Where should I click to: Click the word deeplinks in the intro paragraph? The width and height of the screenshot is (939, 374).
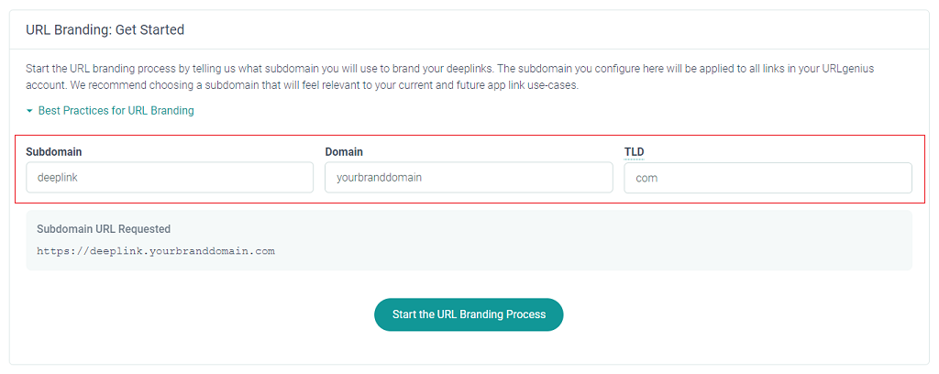[x=469, y=68]
